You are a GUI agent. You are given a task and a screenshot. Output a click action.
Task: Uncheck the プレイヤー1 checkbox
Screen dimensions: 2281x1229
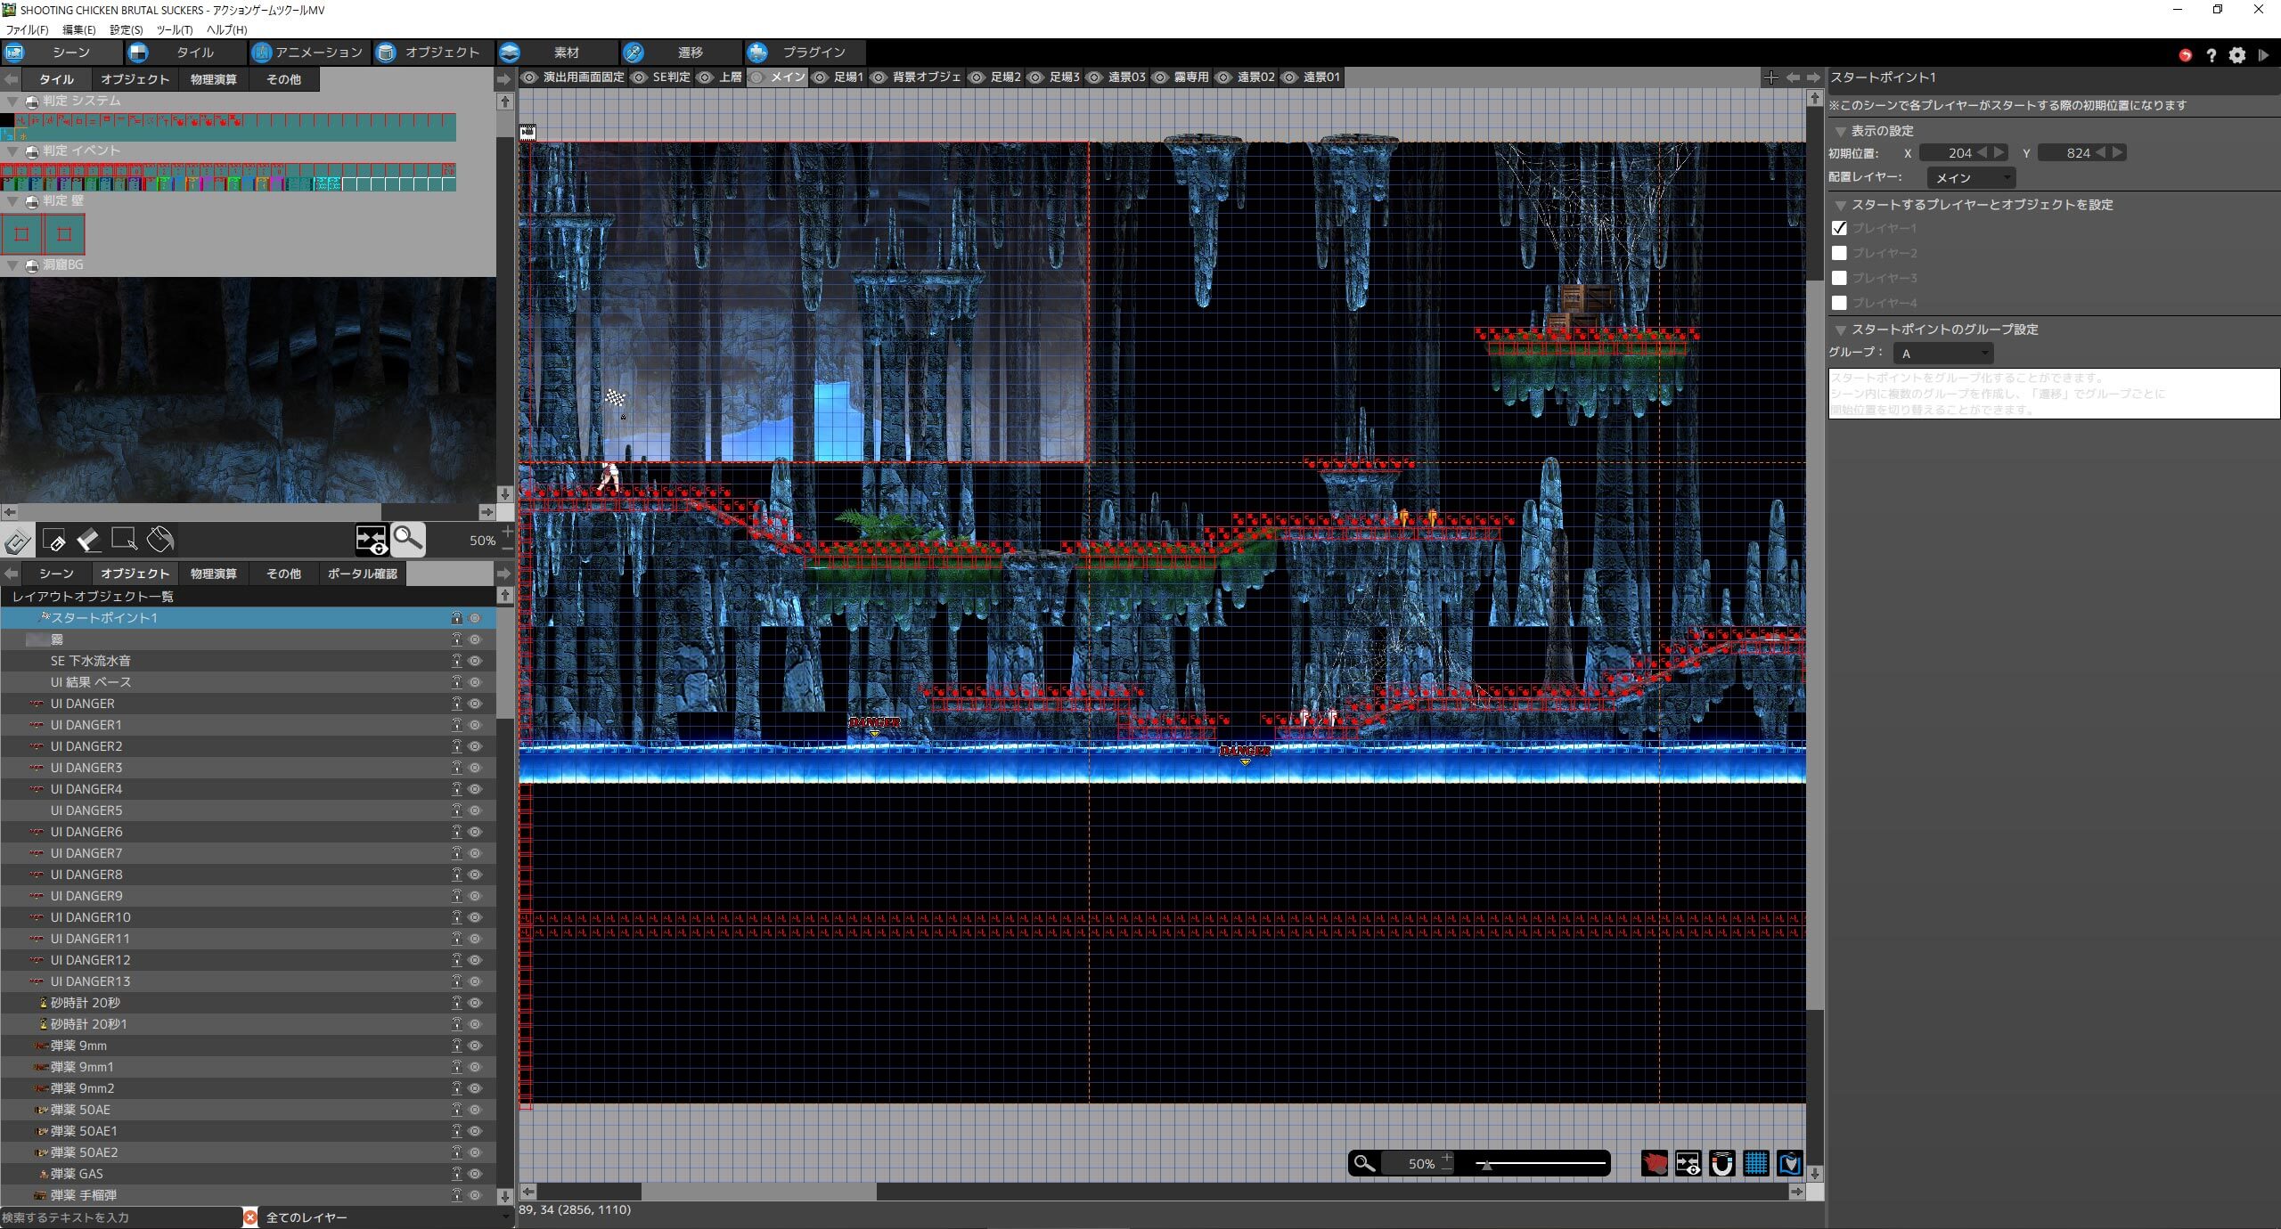point(1839,228)
